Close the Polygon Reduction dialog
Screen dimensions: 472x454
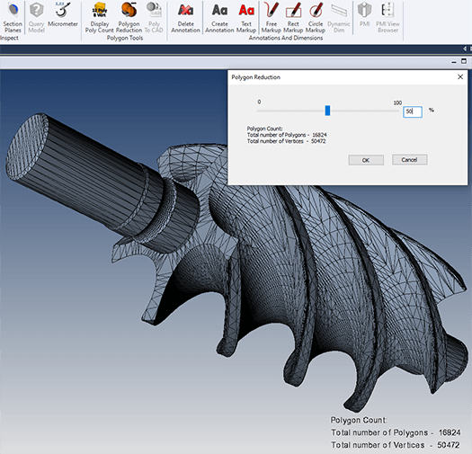click(460, 77)
